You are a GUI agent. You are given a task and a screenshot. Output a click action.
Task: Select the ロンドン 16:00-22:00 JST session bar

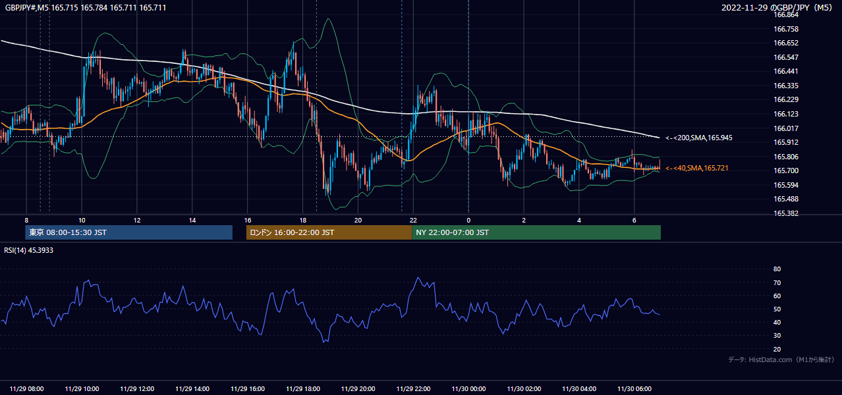[x=329, y=232]
